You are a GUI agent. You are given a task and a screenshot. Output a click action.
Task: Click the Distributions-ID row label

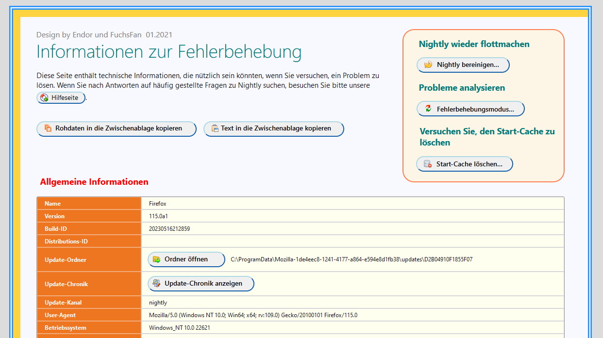pyautogui.click(x=66, y=241)
